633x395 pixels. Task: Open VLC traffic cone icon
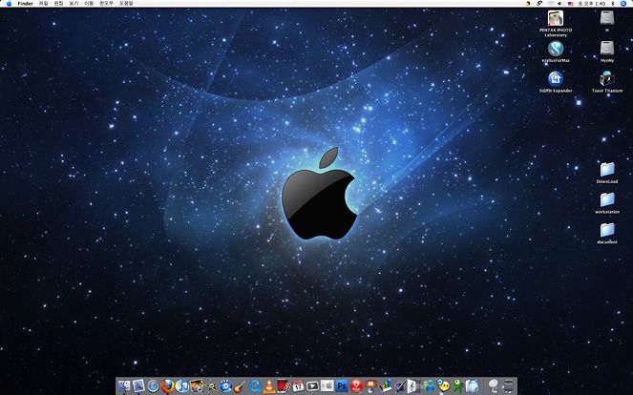tap(269, 386)
